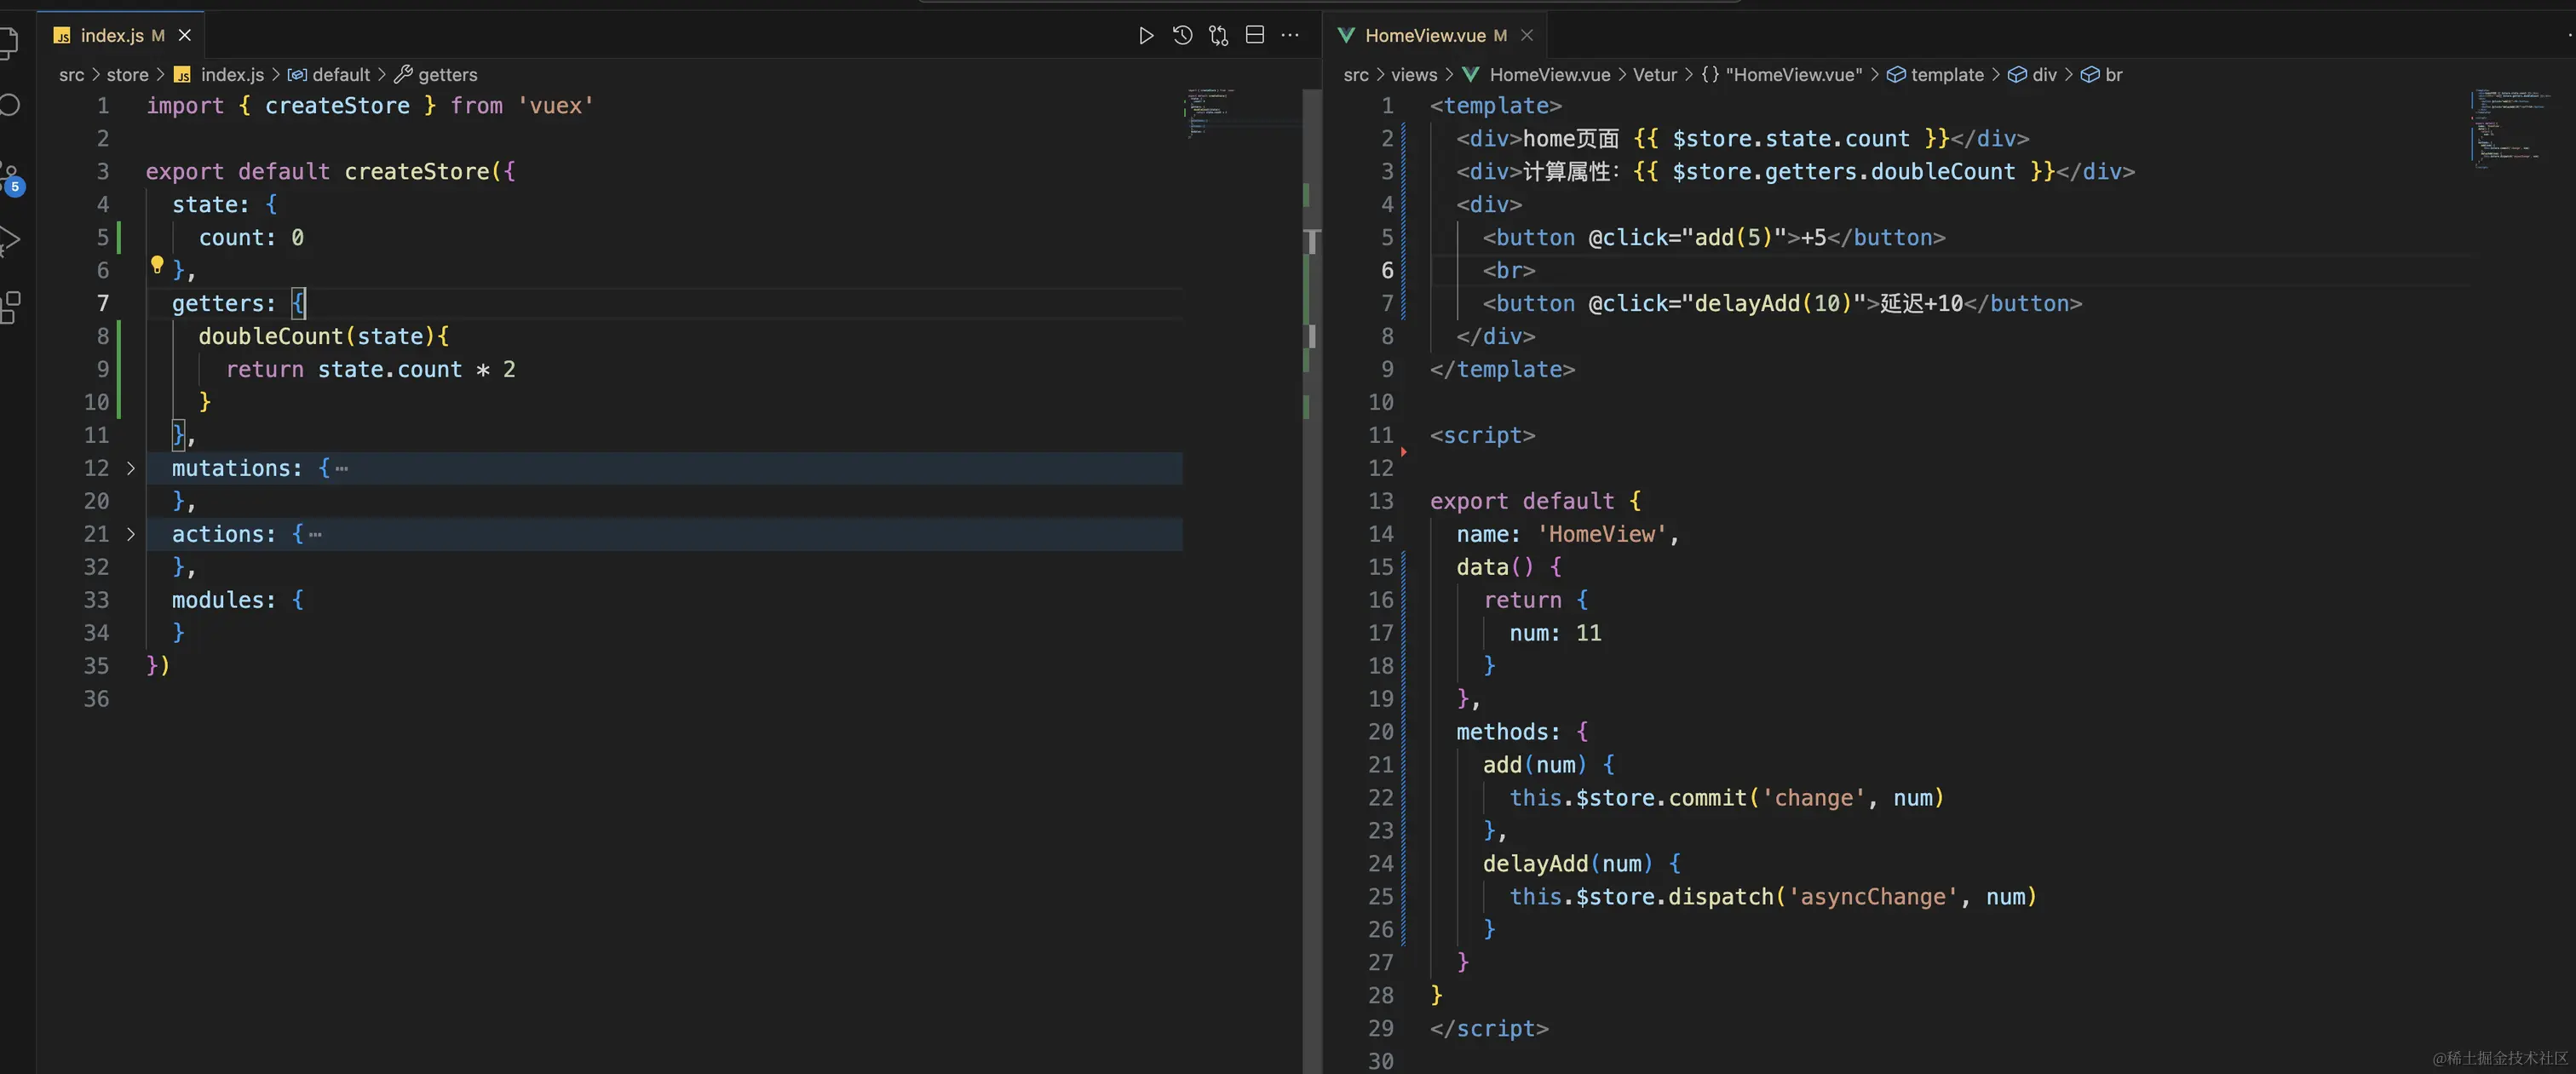
Task: Open the More Actions ellipsis menu
Action: tap(1290, 35)
